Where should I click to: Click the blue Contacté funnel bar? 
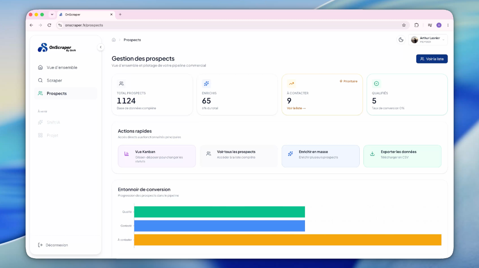click(219, 226)
